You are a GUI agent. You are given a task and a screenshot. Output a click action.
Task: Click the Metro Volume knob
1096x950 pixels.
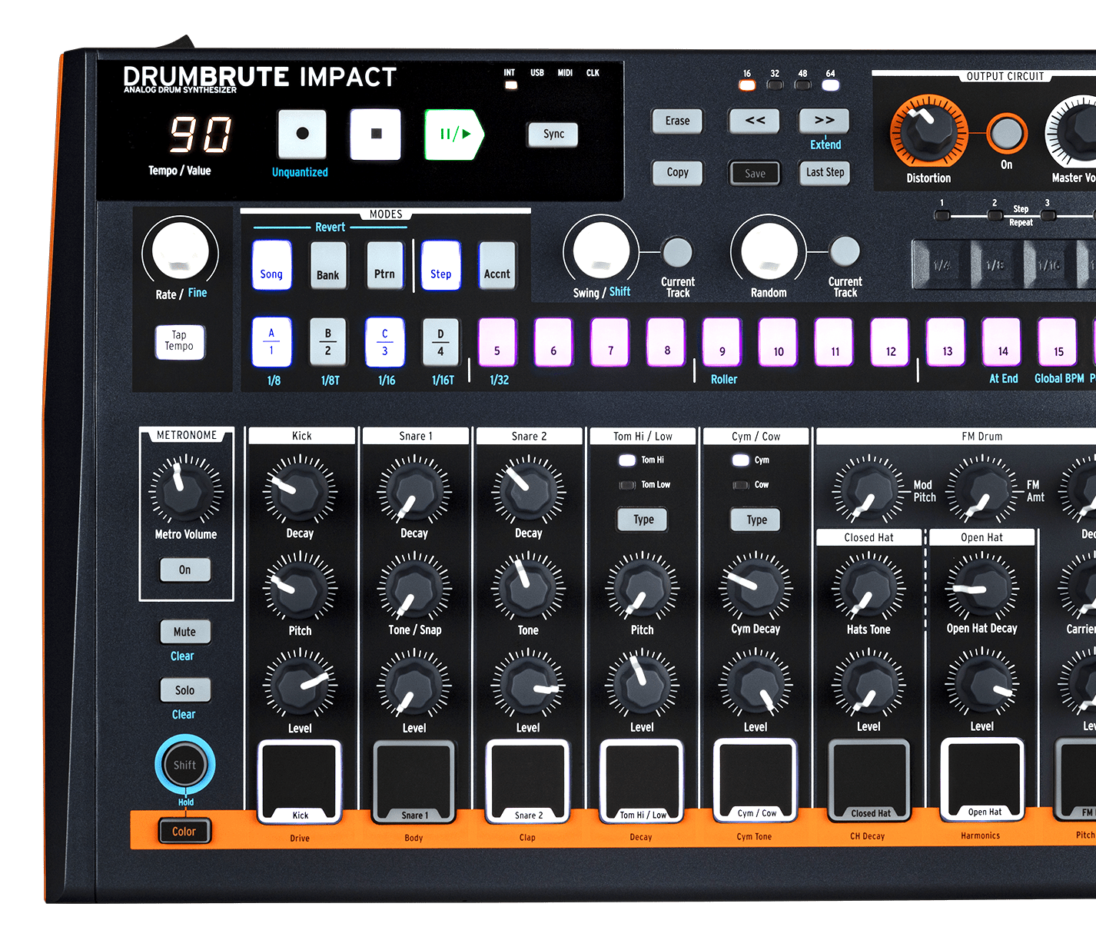(186, 490)
